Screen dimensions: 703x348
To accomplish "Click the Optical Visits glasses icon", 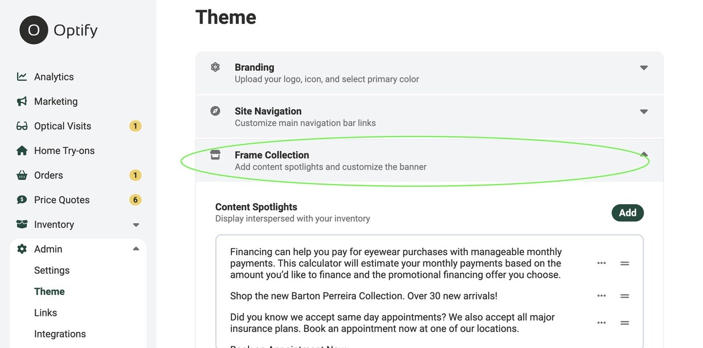I will pos(22,126).
